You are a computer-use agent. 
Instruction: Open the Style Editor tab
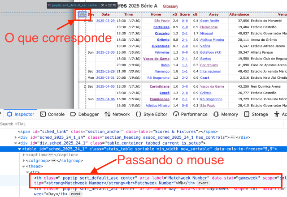[152, 114]
